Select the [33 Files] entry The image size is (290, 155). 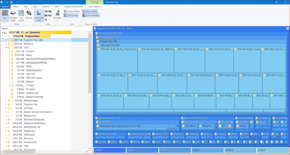pyautogui.click(x=44, y=108)
